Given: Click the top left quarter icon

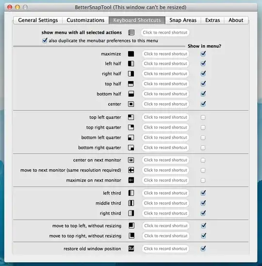Looking at the screenshot, I should tap(131, 117).
